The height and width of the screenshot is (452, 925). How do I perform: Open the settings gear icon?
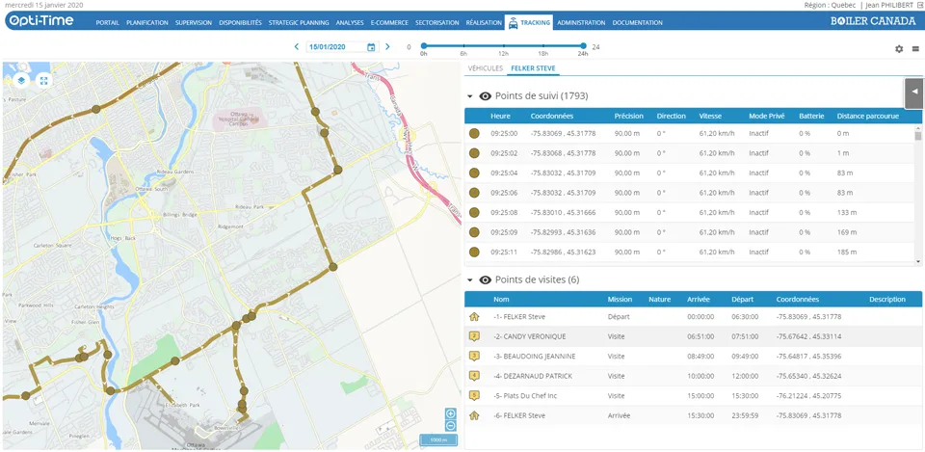point(899,49)
